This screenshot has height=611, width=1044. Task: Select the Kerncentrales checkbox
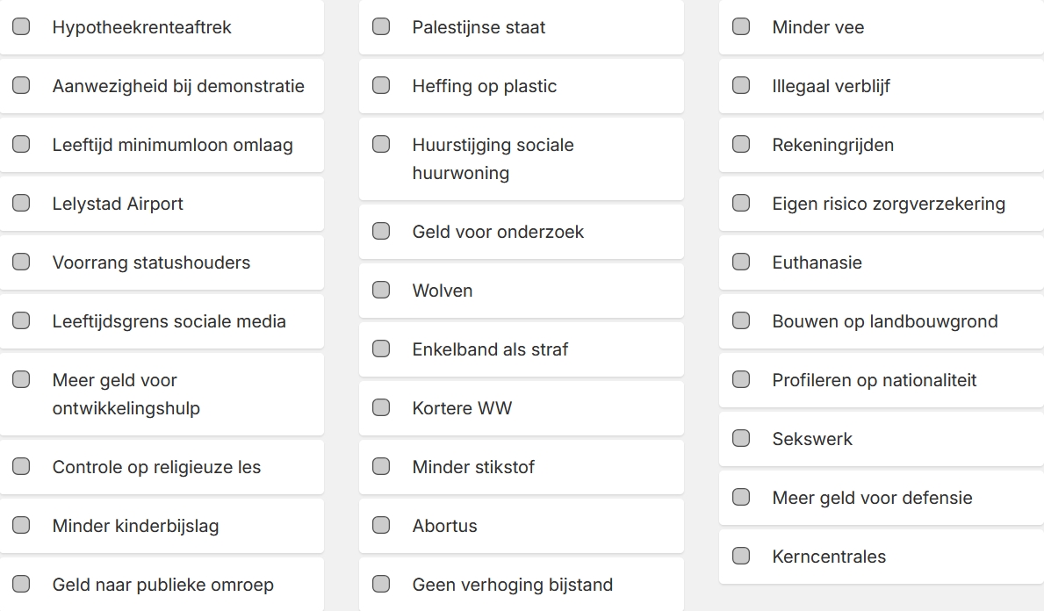[741, 557]
